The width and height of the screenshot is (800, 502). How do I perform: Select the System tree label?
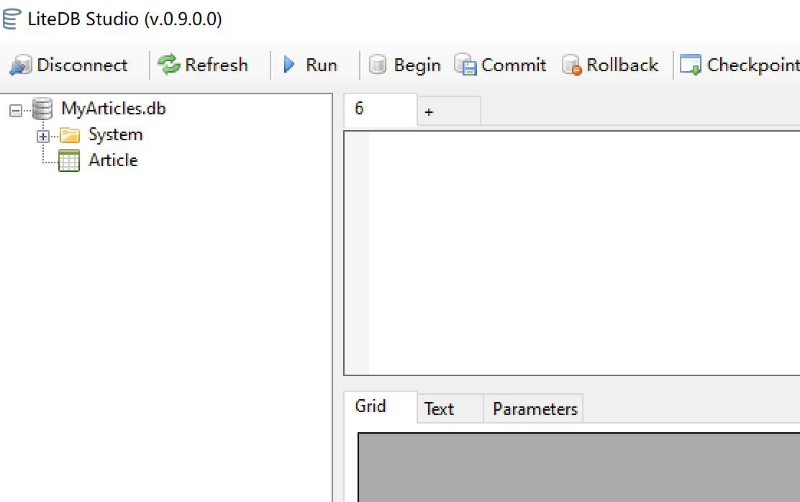coord(115,135)
